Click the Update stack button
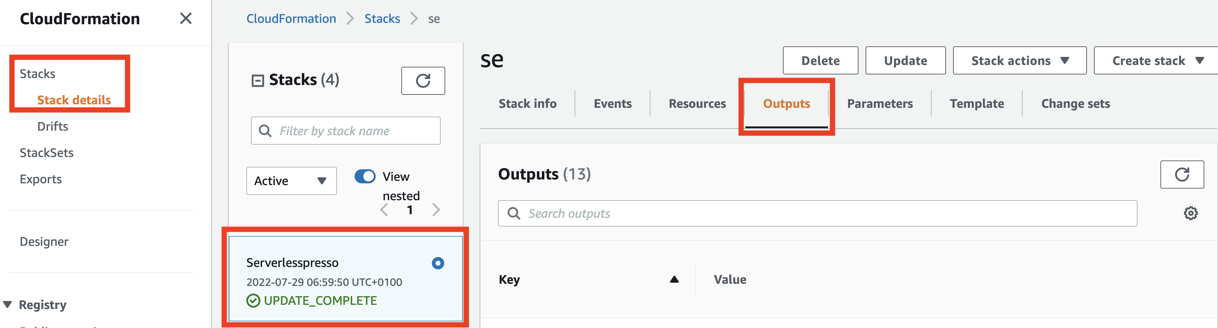Screen dimensions: 1218x328 (x=905, y=60)
